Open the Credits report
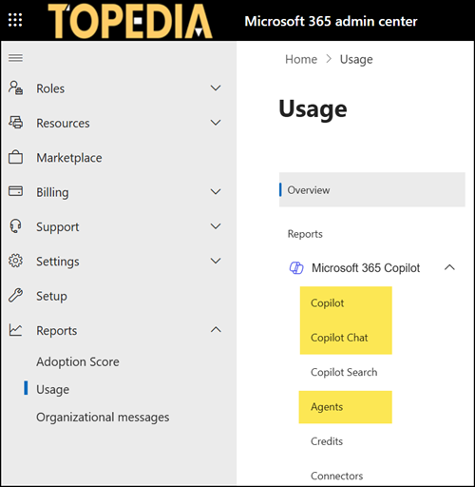Screen dimensions: 475x487 click(327, 441)
